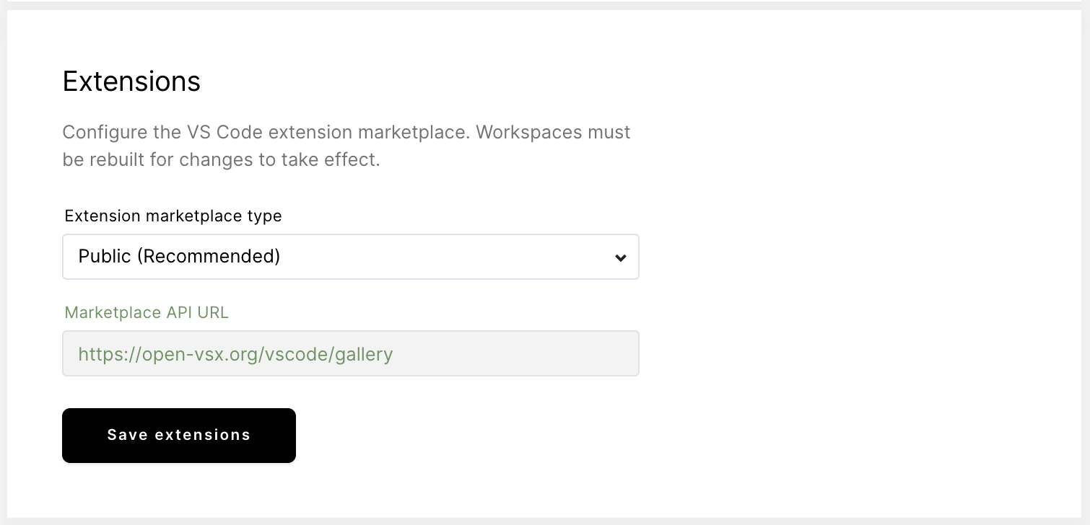Click the Save extensions label text
This screenshot has height=525, width=1090.
click(x=178, y=435)
